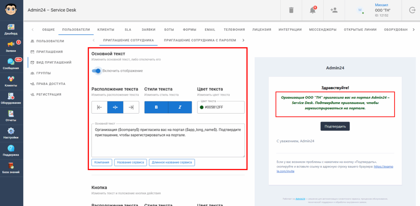Open Приглашение сотрудника с паролем tab
Image resolution: width=420 pixels, height=206 pixels.
coord(200,40)
